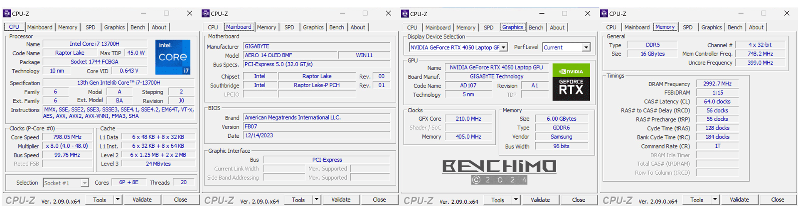Viewport: 798px width, 212px height.
Task: Click Validate button in first CPU-Z window
Action: click(x=142, y=200)
